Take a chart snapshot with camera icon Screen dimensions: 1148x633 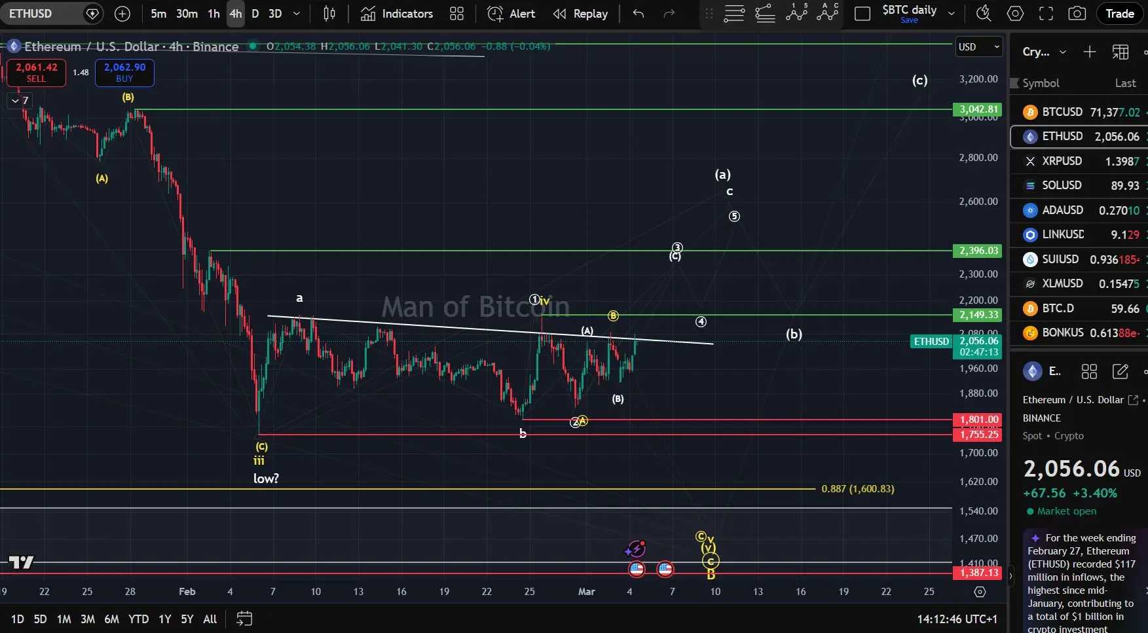[1077, 14]
